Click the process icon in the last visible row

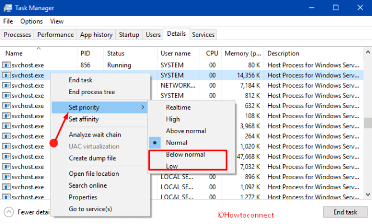coord(7,196)
